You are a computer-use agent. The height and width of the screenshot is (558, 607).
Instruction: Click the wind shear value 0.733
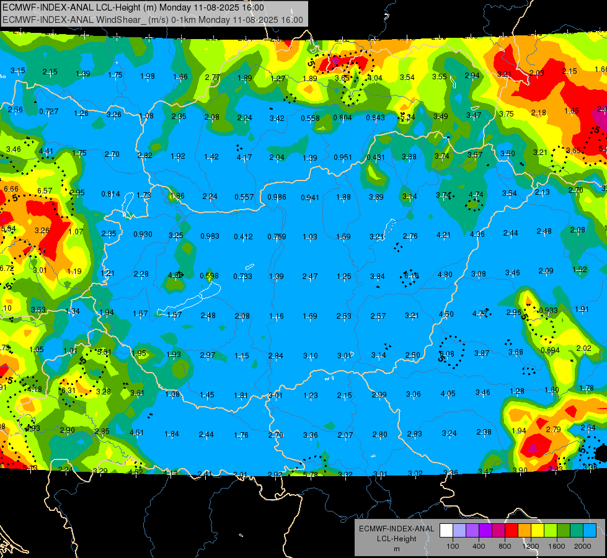242,277
